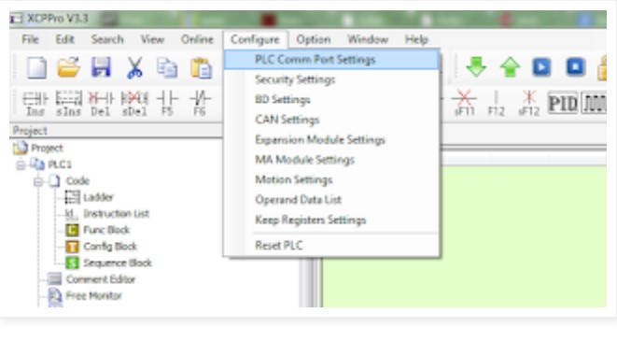Image resolution: width=617 pixels, height=356 pixels.
Task: Open Instruction List tree item
Action: (117, 214)
